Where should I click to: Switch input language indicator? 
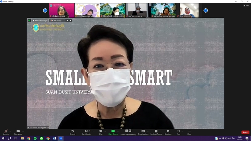point(233,139)
